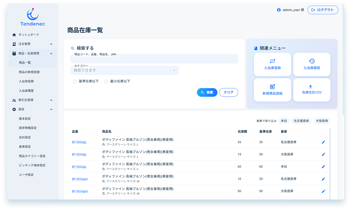Go to 商品の新規登録 in the sidebar
The width and height of the screenshot is (351, 210).
[x=29, y=72]
